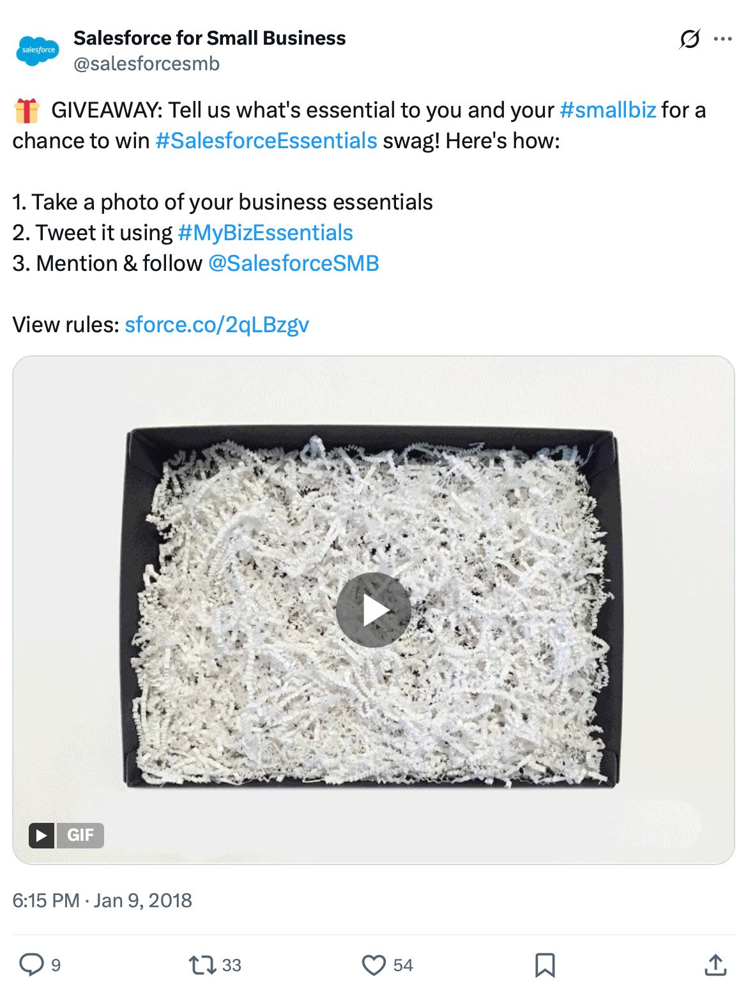The height and width of the screenshot is (989, 755).
Task: Open the @SalesforceSMB profile mention
Action: tap(293, 263)
